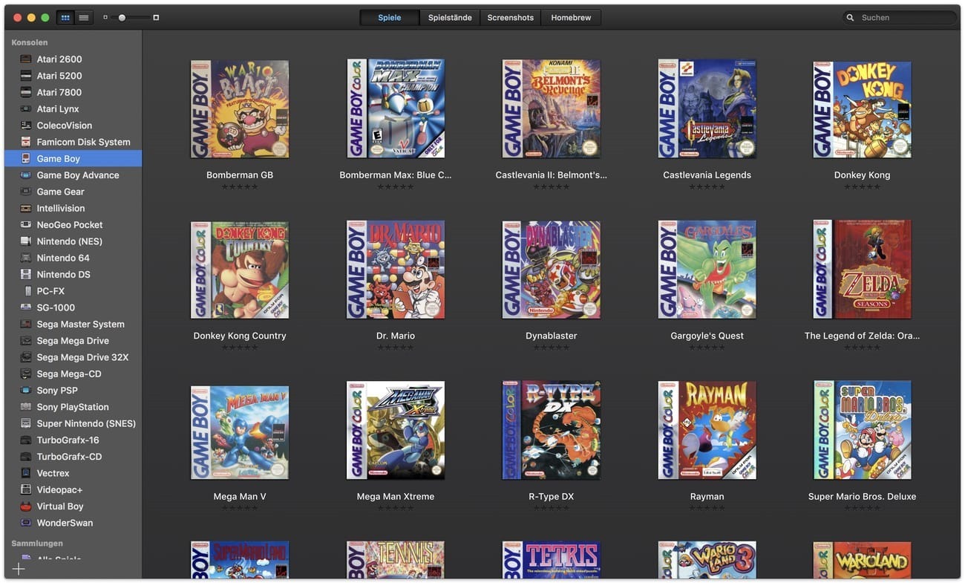The image size is (965, 583).
Task: Select The Legend of Zelda Oracle cover
Action: (x=863, y=270)
